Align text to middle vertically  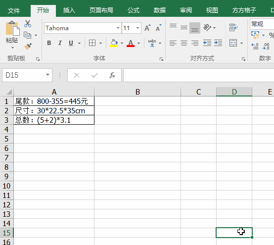[x=184, y=28]
